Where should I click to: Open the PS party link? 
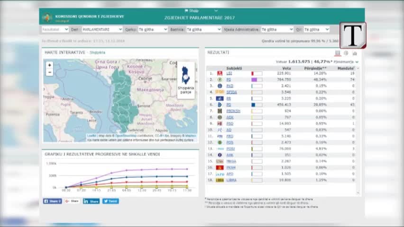229,80
